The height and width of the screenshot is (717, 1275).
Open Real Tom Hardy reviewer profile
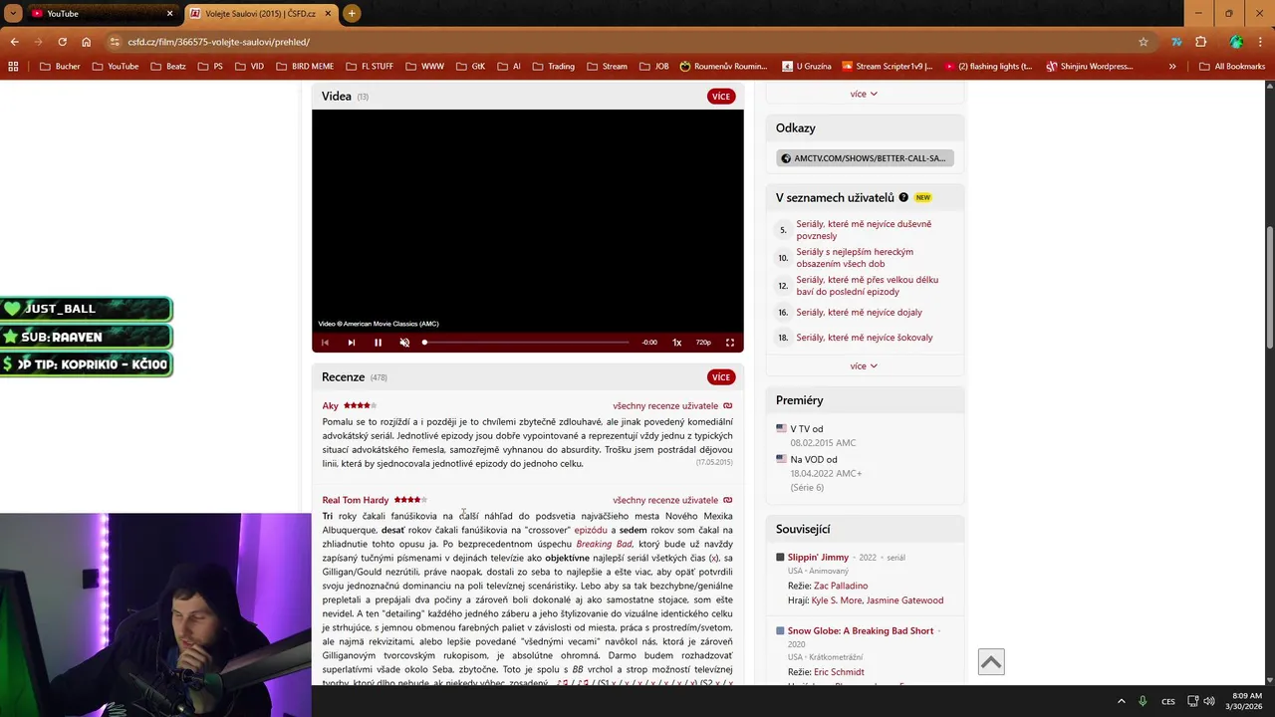356,500
